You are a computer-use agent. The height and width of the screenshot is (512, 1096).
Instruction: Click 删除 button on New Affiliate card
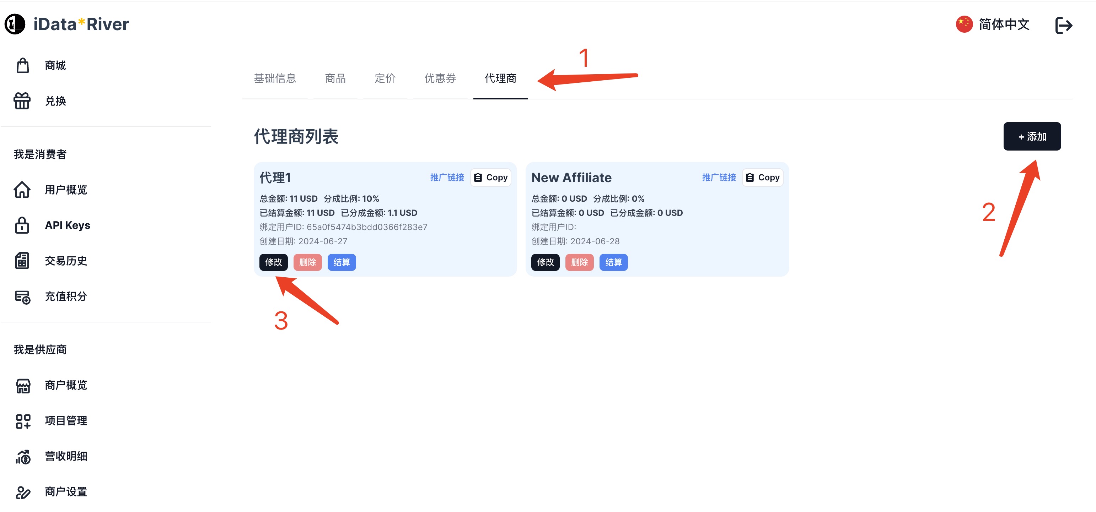pos(580,263)
